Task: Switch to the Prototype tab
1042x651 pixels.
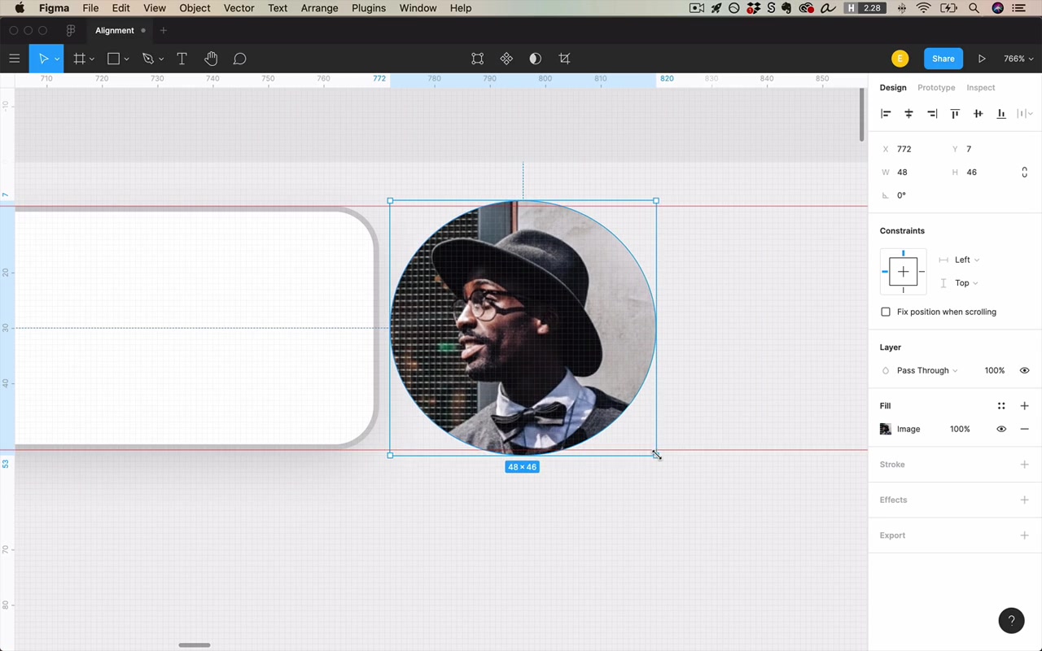Action: (x=936, y=88)
